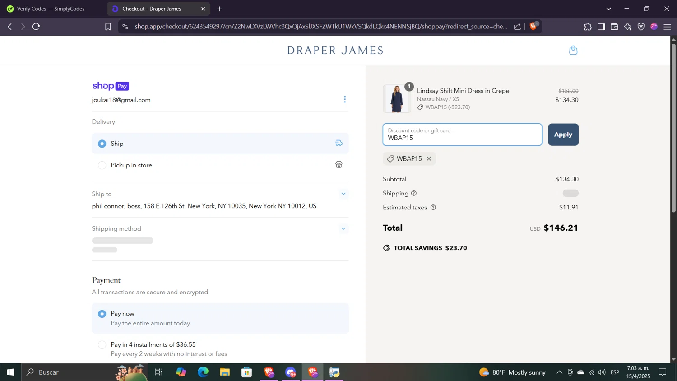Viewport: 677px width, 381px height.
Task: Click the Shop Pay logo
Action: click(x=111, y=86)
